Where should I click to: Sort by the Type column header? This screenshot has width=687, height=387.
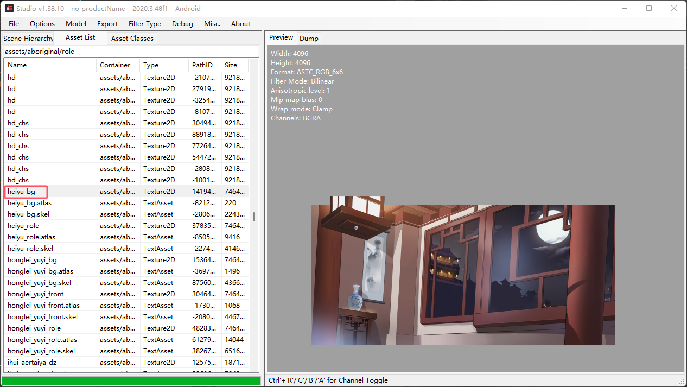(x=164, y=65)
